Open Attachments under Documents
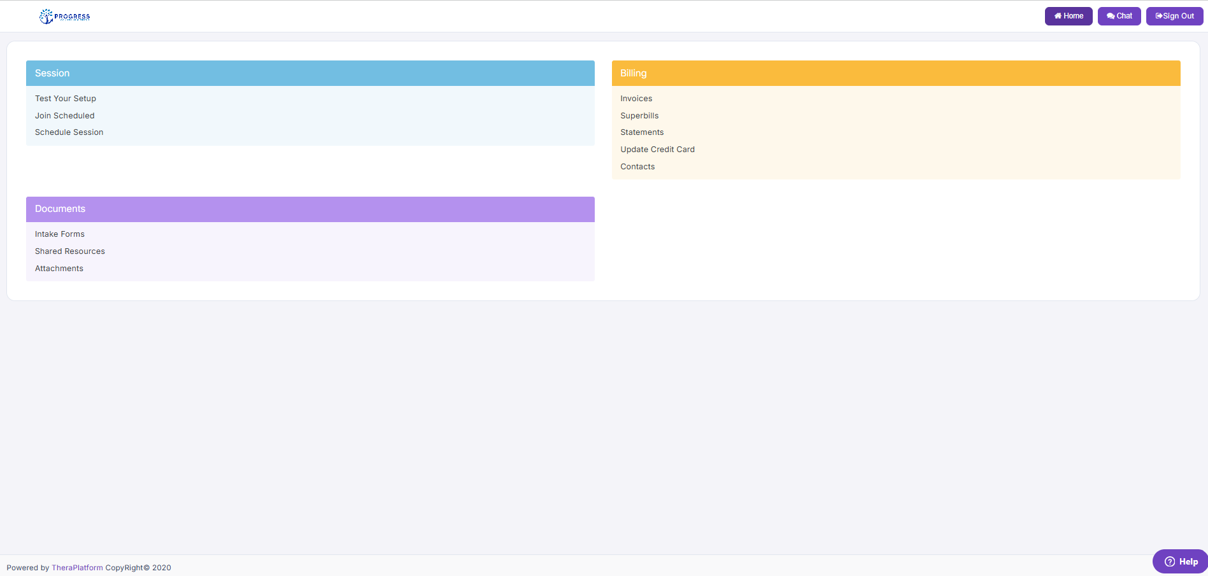Viewport: 1208px width, 576px height. pos(59,269)
